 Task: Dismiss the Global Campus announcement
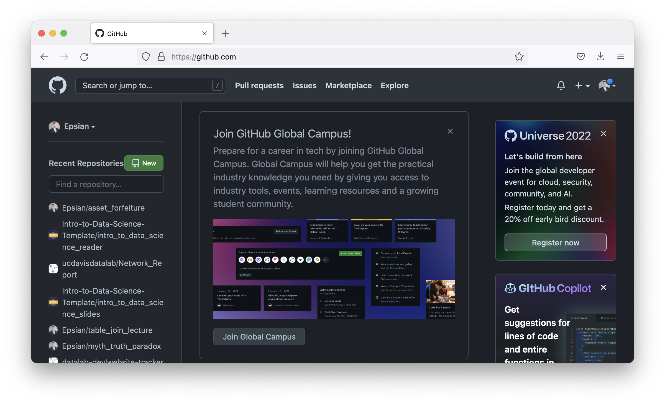click(450, 131)
